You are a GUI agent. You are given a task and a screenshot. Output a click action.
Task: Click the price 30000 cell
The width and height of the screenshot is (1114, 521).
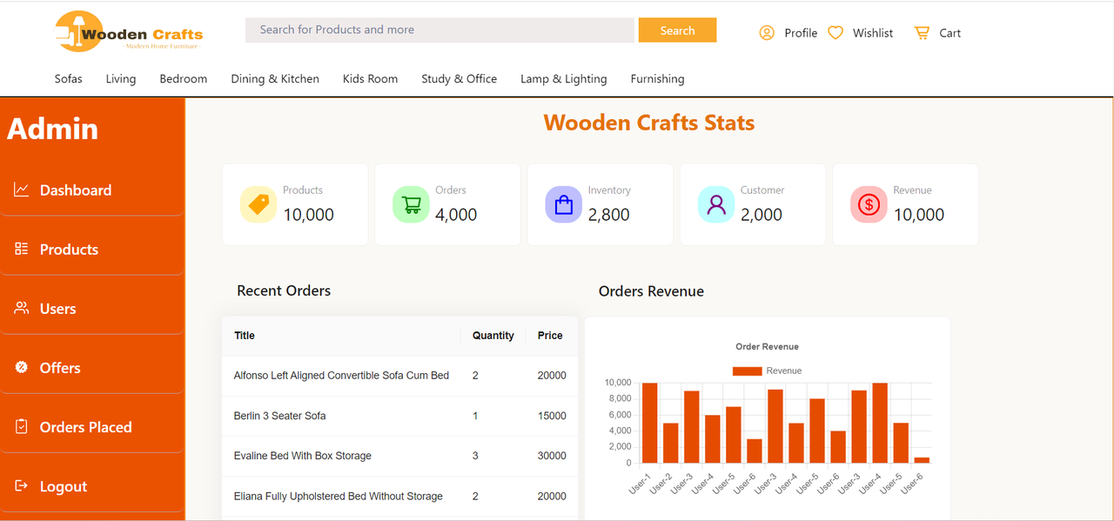click(x=552, y=456)
